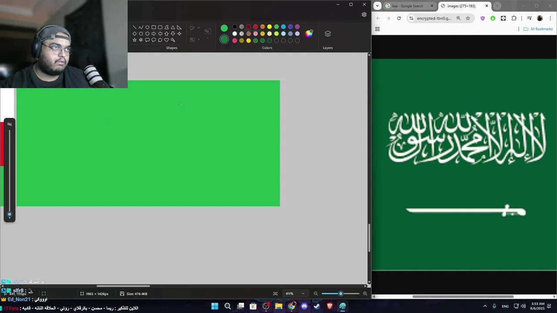557x313 pixels.
Task: Select the Heart shape
Action: 167,40
